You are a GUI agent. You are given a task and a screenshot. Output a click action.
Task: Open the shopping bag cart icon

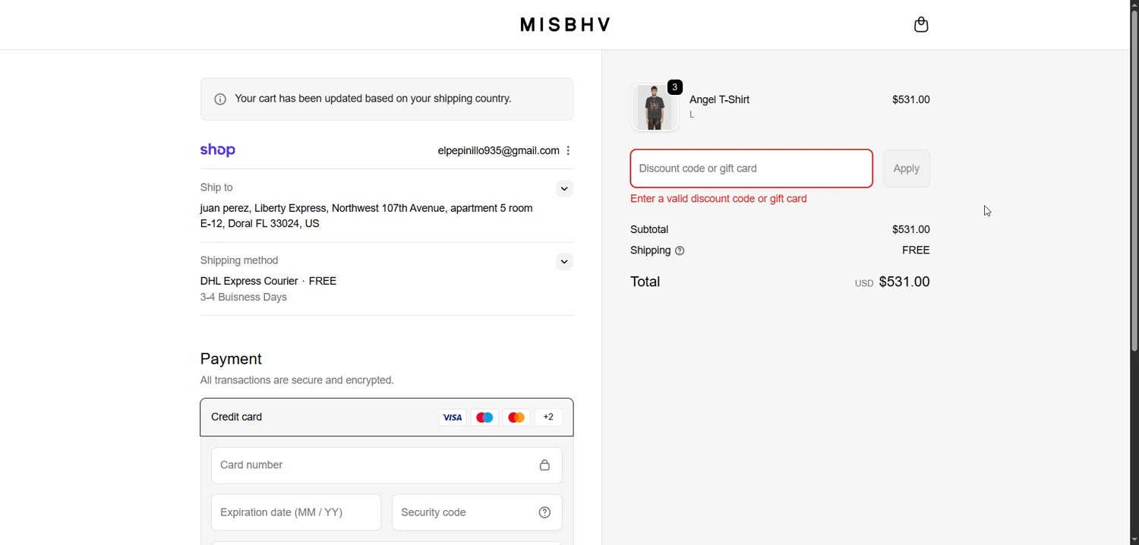tap(921, 25)
